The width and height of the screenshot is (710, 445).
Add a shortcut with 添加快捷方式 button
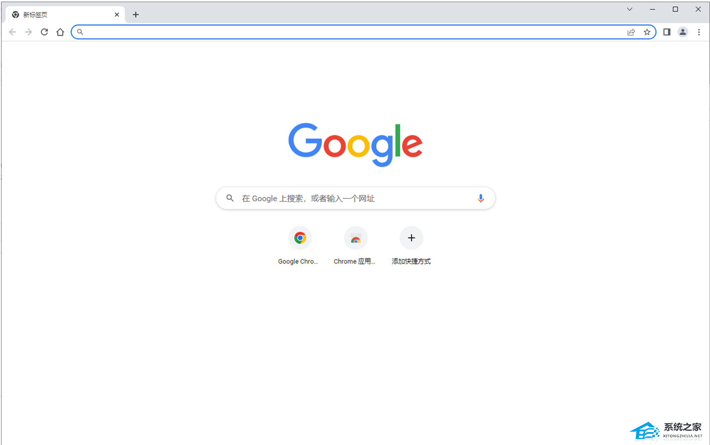[411, 246]
